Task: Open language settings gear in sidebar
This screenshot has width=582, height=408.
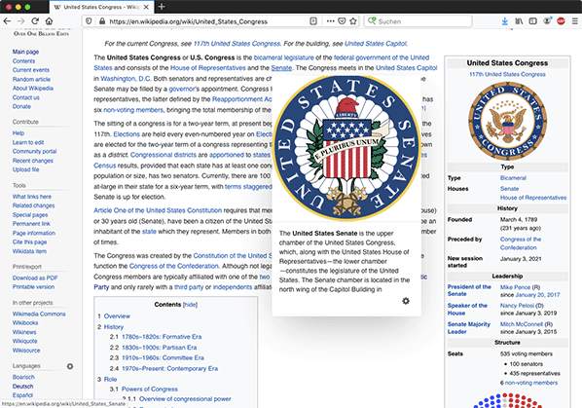Action: (70, 366)
